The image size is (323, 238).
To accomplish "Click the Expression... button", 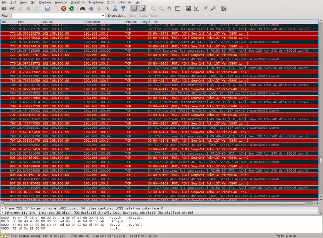I will click(x=117, y=15).
